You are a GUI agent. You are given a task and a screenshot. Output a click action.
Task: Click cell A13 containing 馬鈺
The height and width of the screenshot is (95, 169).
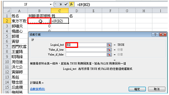19,77
